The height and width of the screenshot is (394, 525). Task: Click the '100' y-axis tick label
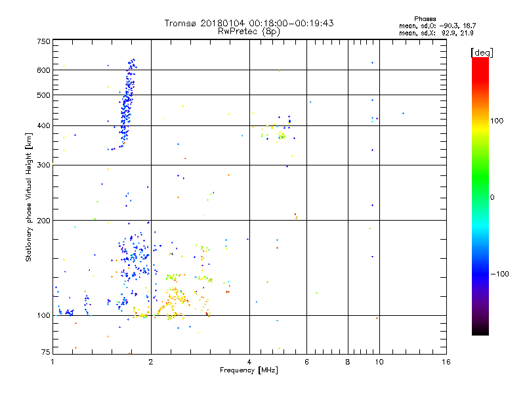43,315
